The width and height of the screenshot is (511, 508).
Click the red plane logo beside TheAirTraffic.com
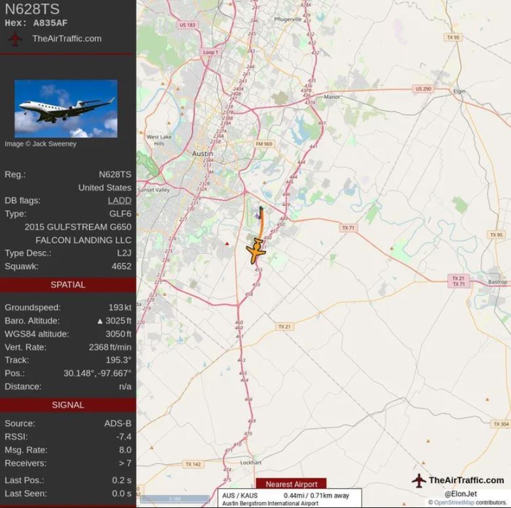point(14,39)
